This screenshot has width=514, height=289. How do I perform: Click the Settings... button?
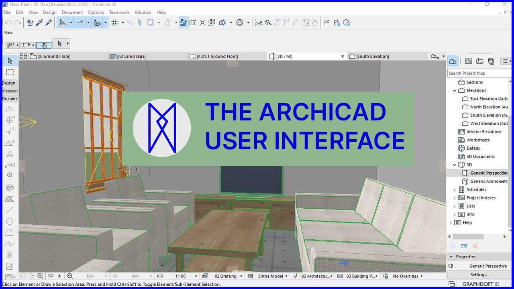click(x=480, y=275)
